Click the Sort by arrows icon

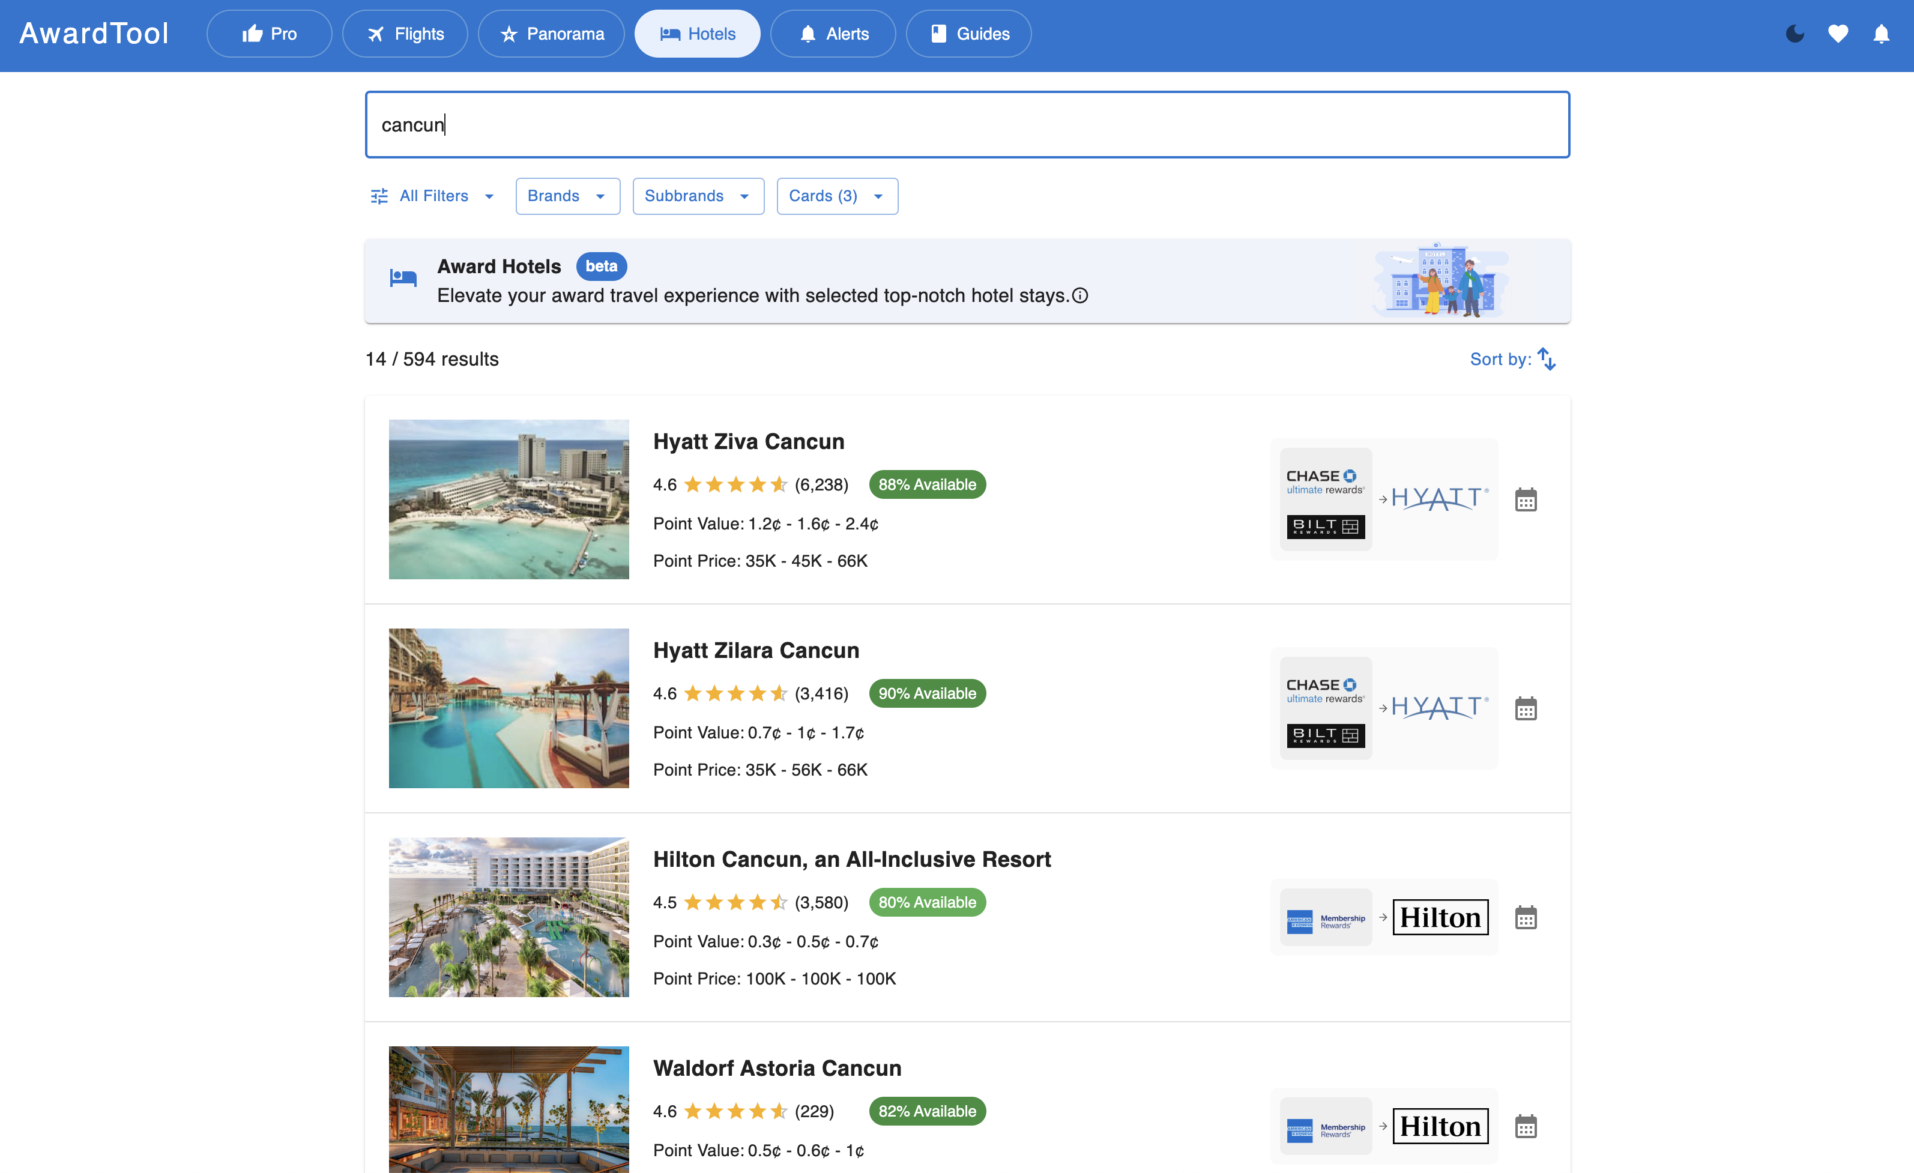1548,359
